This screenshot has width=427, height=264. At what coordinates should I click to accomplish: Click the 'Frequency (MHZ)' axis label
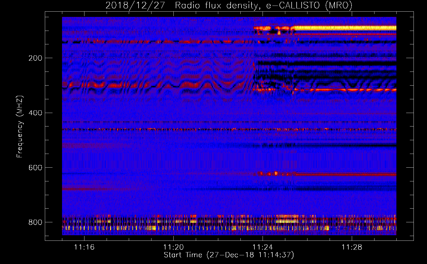[x=20, y=127]
